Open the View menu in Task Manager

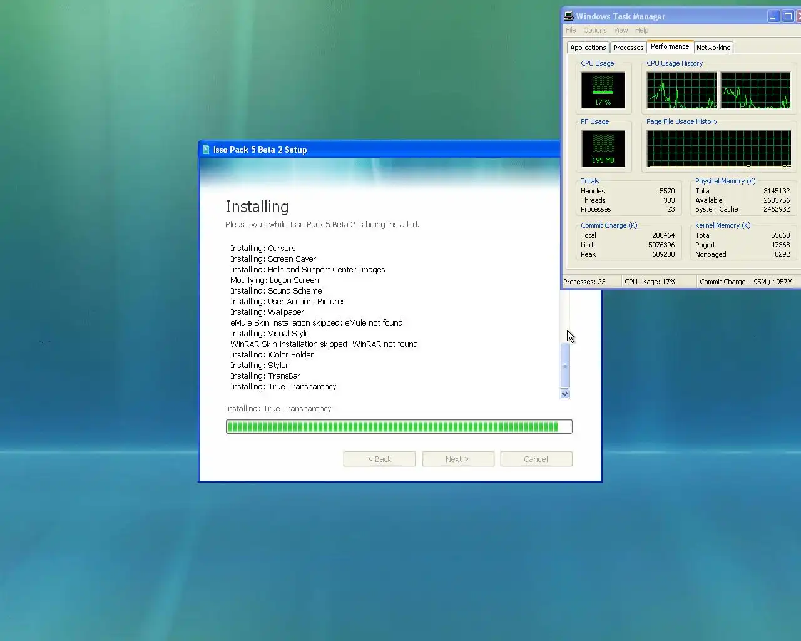(621, 30)
